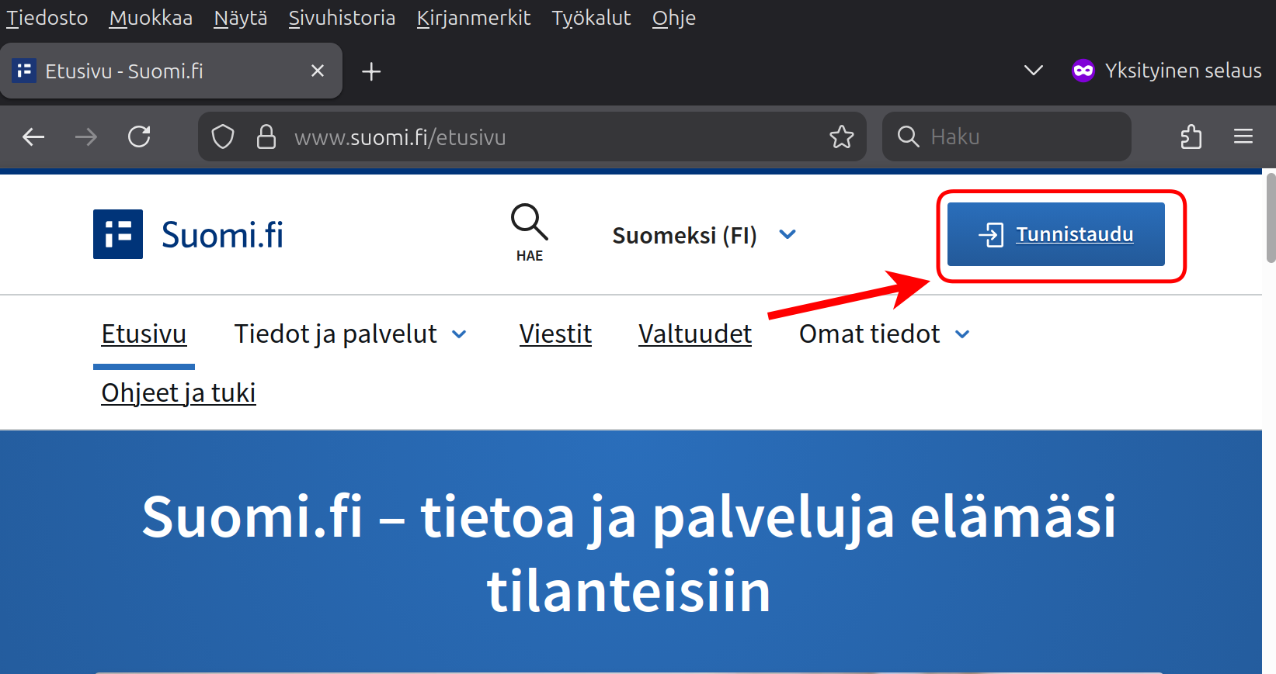Open the extensions puzzle icon
The image size is (1276, 674).
click(1191, 137)
